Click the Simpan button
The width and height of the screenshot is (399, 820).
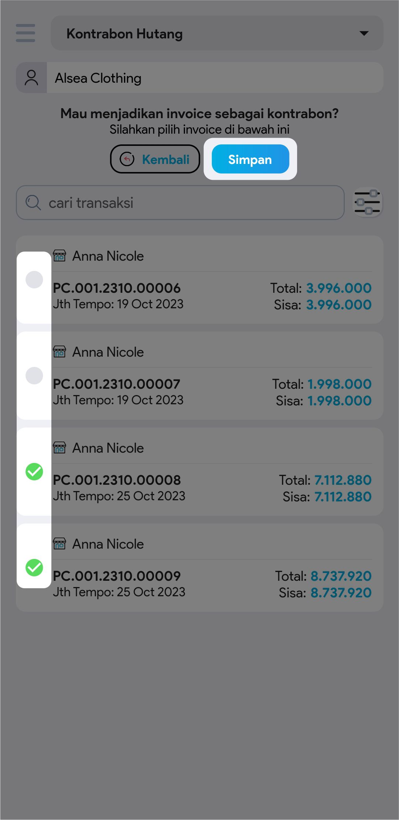(250, 159)
